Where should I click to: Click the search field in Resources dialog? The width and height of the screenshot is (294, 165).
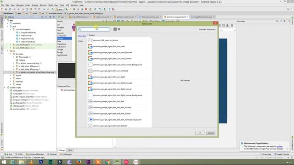tap(94, 29)
